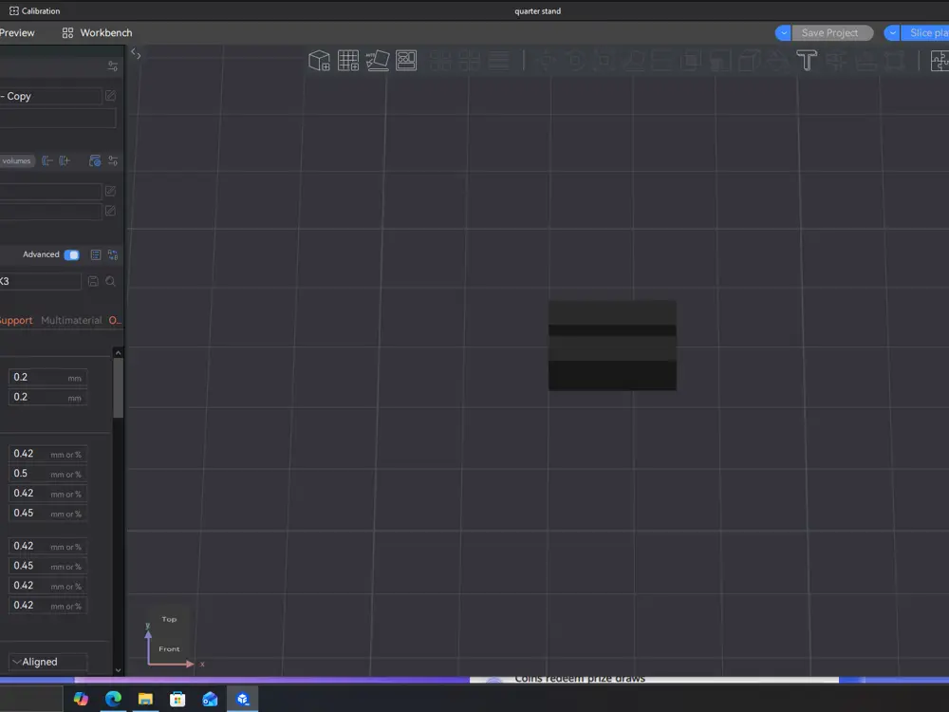949x712 pixels.
Task: Click the compare presets icon
Action: pyautogui.click(x=113, y=254)
